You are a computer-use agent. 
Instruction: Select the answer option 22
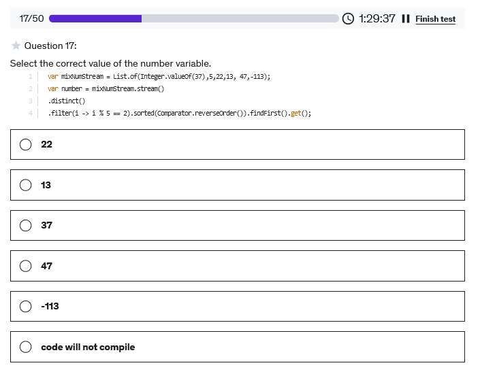coord(26,144)
